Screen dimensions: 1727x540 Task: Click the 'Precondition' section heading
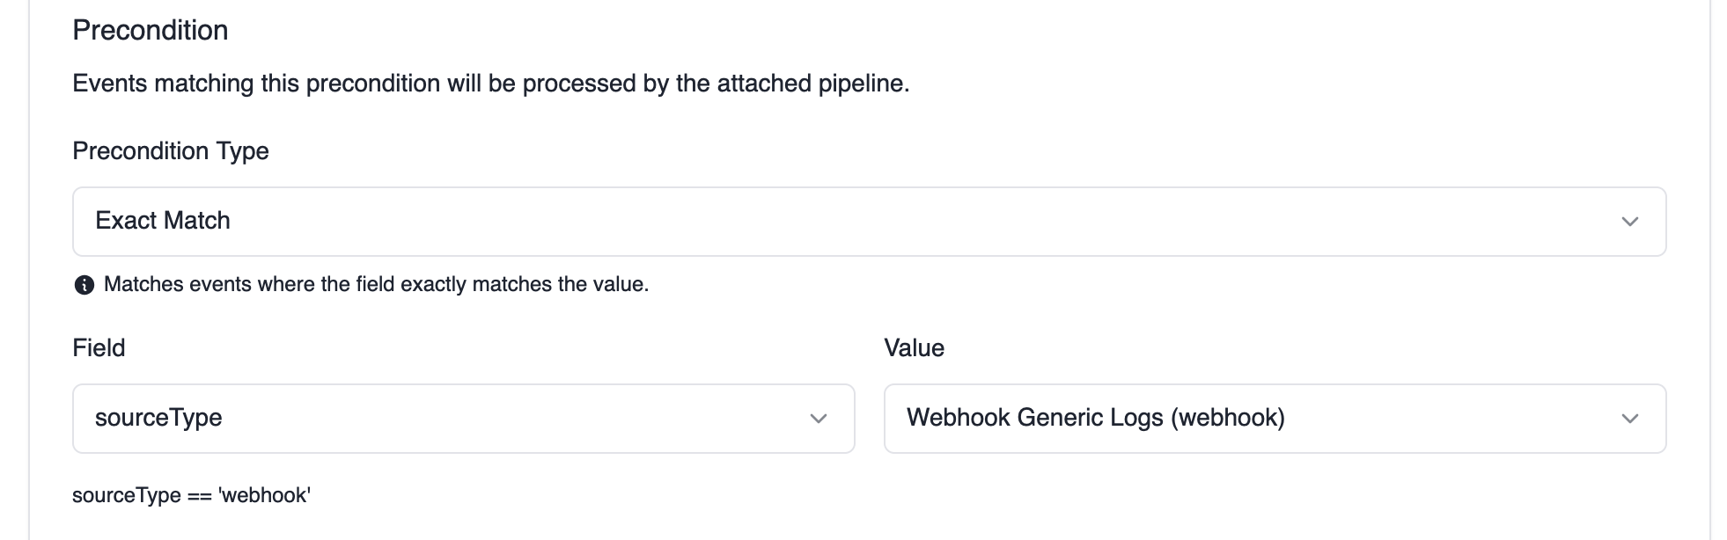point(151,31)
